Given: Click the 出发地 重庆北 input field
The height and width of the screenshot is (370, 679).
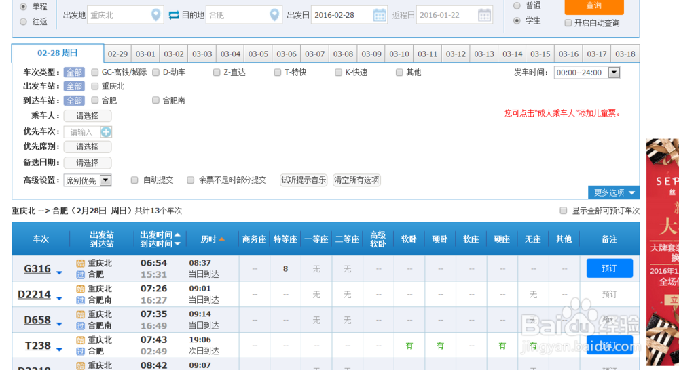Looking at the screenshot, I should (x=126, y=15).
